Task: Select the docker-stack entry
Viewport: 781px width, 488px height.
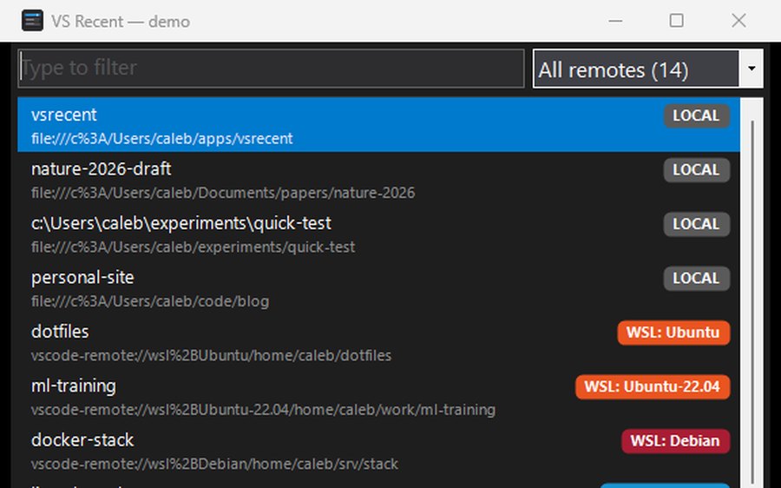Action: (x=378, y=451)
